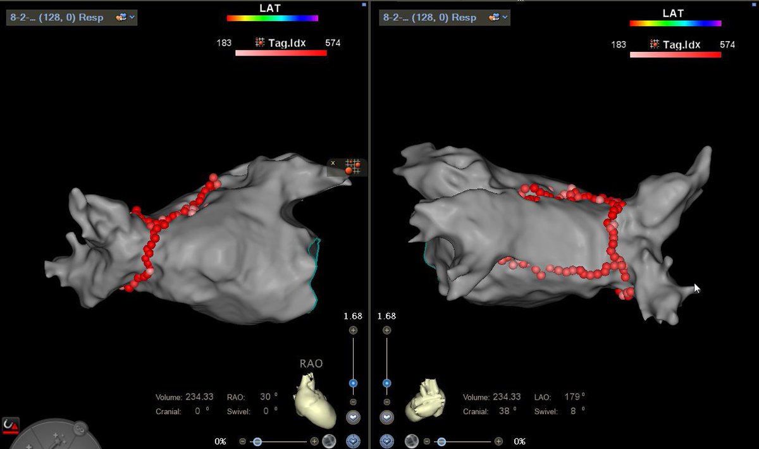This screenshot has height=449, width=759.
Task: Click the right pane transparency sphere icon
Action: point(411,441)
